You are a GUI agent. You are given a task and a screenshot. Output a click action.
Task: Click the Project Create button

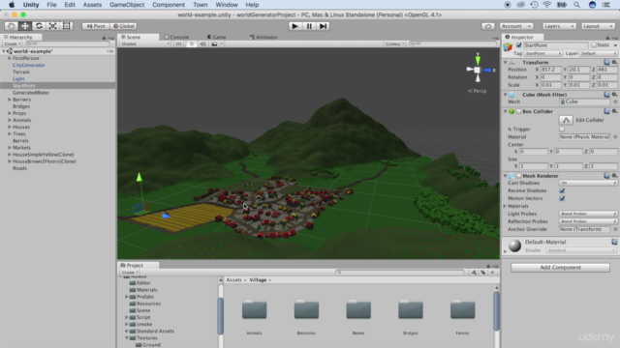pyautogui.click(x=129, y=273)
